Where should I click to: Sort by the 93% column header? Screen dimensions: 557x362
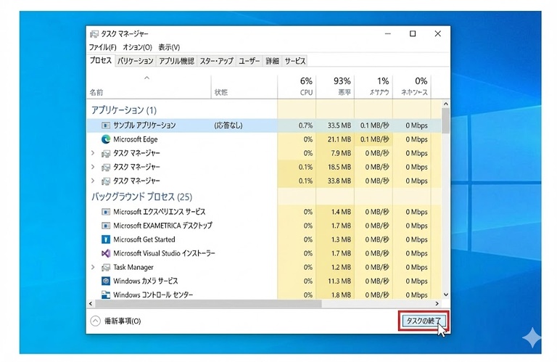(x=335, y=86)
